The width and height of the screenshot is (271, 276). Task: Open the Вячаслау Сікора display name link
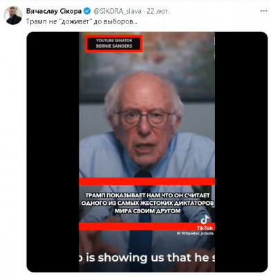tap(54, 11)
